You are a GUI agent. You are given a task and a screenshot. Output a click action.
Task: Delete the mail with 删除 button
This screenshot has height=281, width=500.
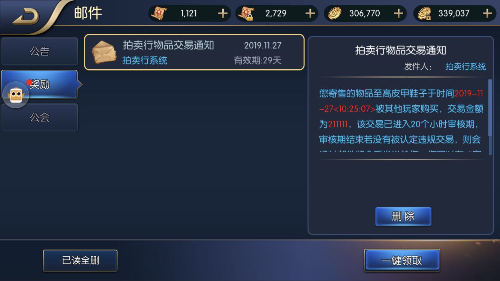(403, 216)
